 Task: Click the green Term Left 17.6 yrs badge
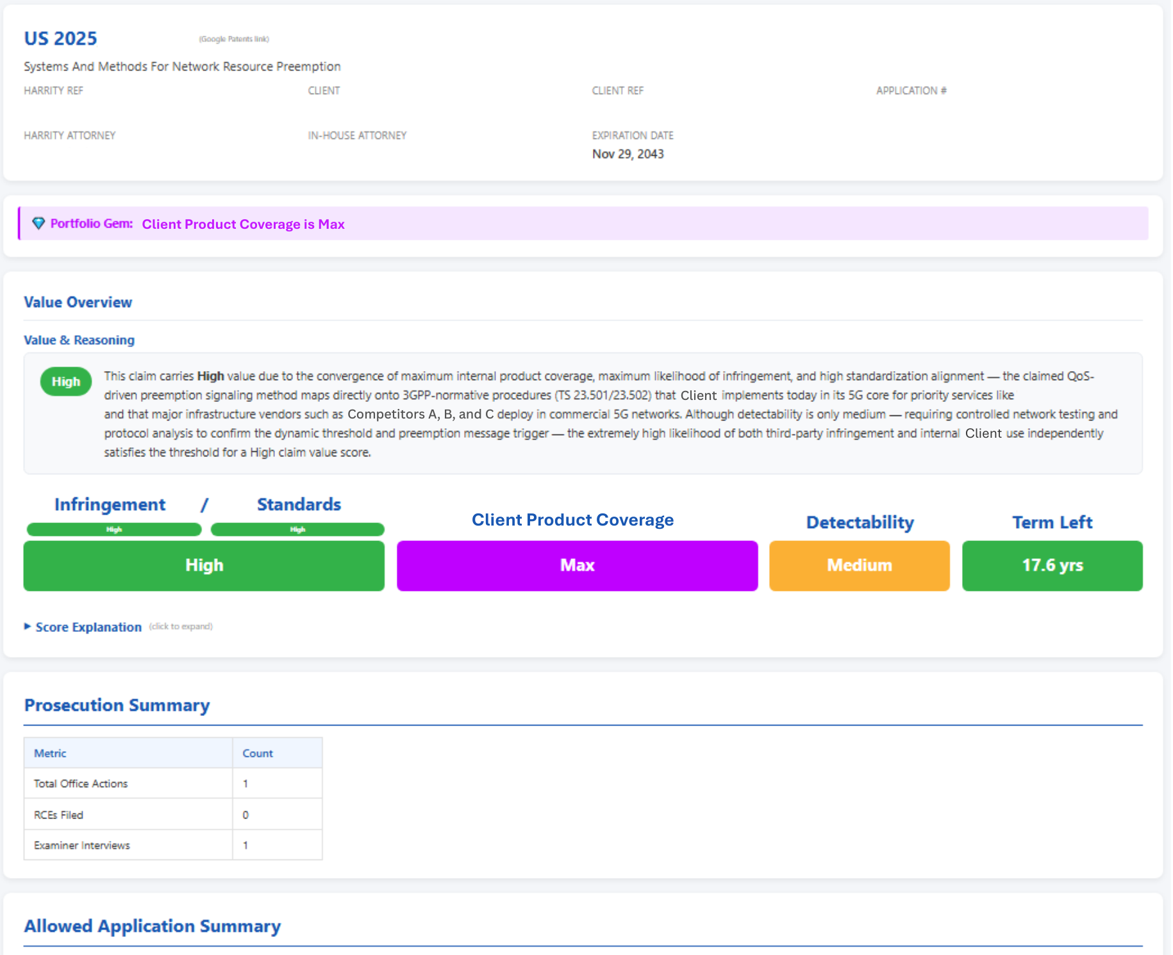pos(1052,565)
